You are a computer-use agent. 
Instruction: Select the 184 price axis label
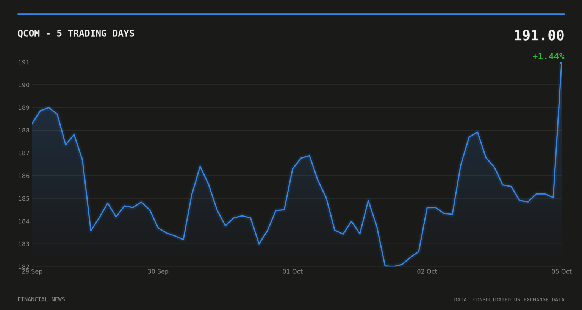(24, 221)
